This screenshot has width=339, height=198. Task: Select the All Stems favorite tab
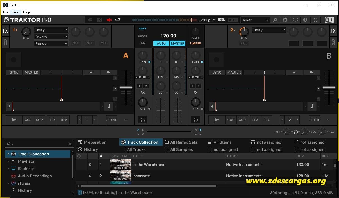[220, 142]
